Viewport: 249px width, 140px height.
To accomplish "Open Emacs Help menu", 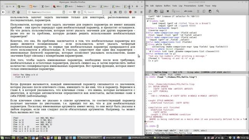I will click(214, 6).
